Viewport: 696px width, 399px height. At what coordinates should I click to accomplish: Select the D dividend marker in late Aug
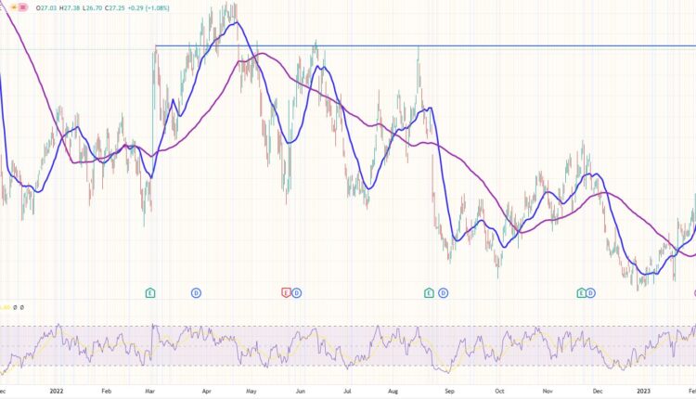[443, 293]
